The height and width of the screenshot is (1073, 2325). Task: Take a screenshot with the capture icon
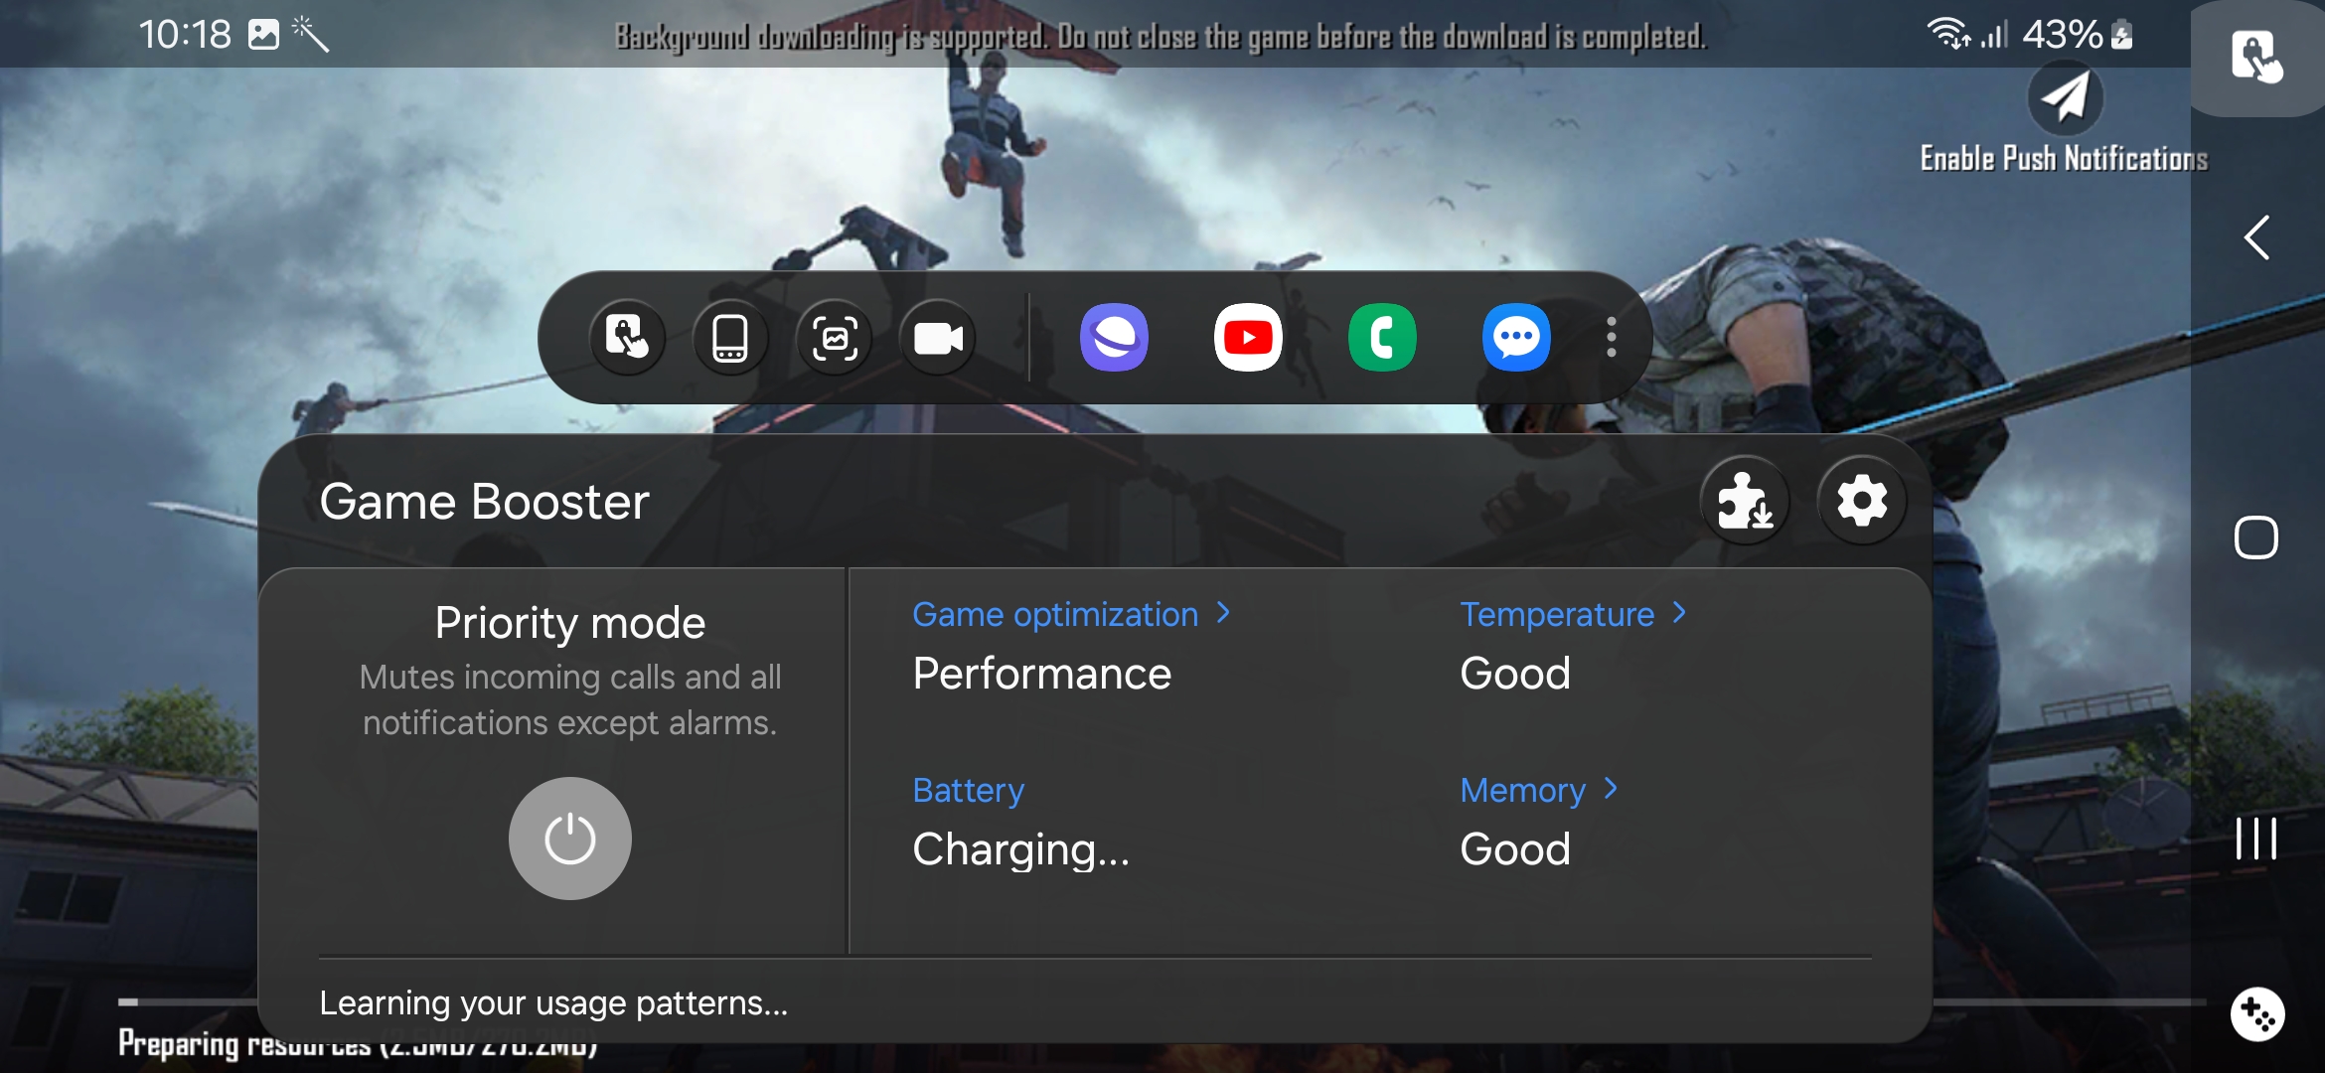[835, 338]
